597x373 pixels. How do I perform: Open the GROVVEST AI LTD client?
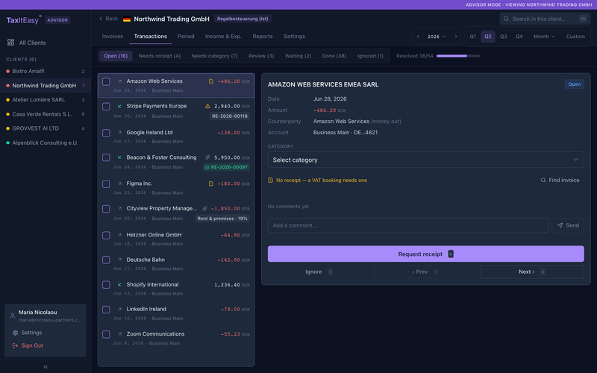click(x=46, y=128)
